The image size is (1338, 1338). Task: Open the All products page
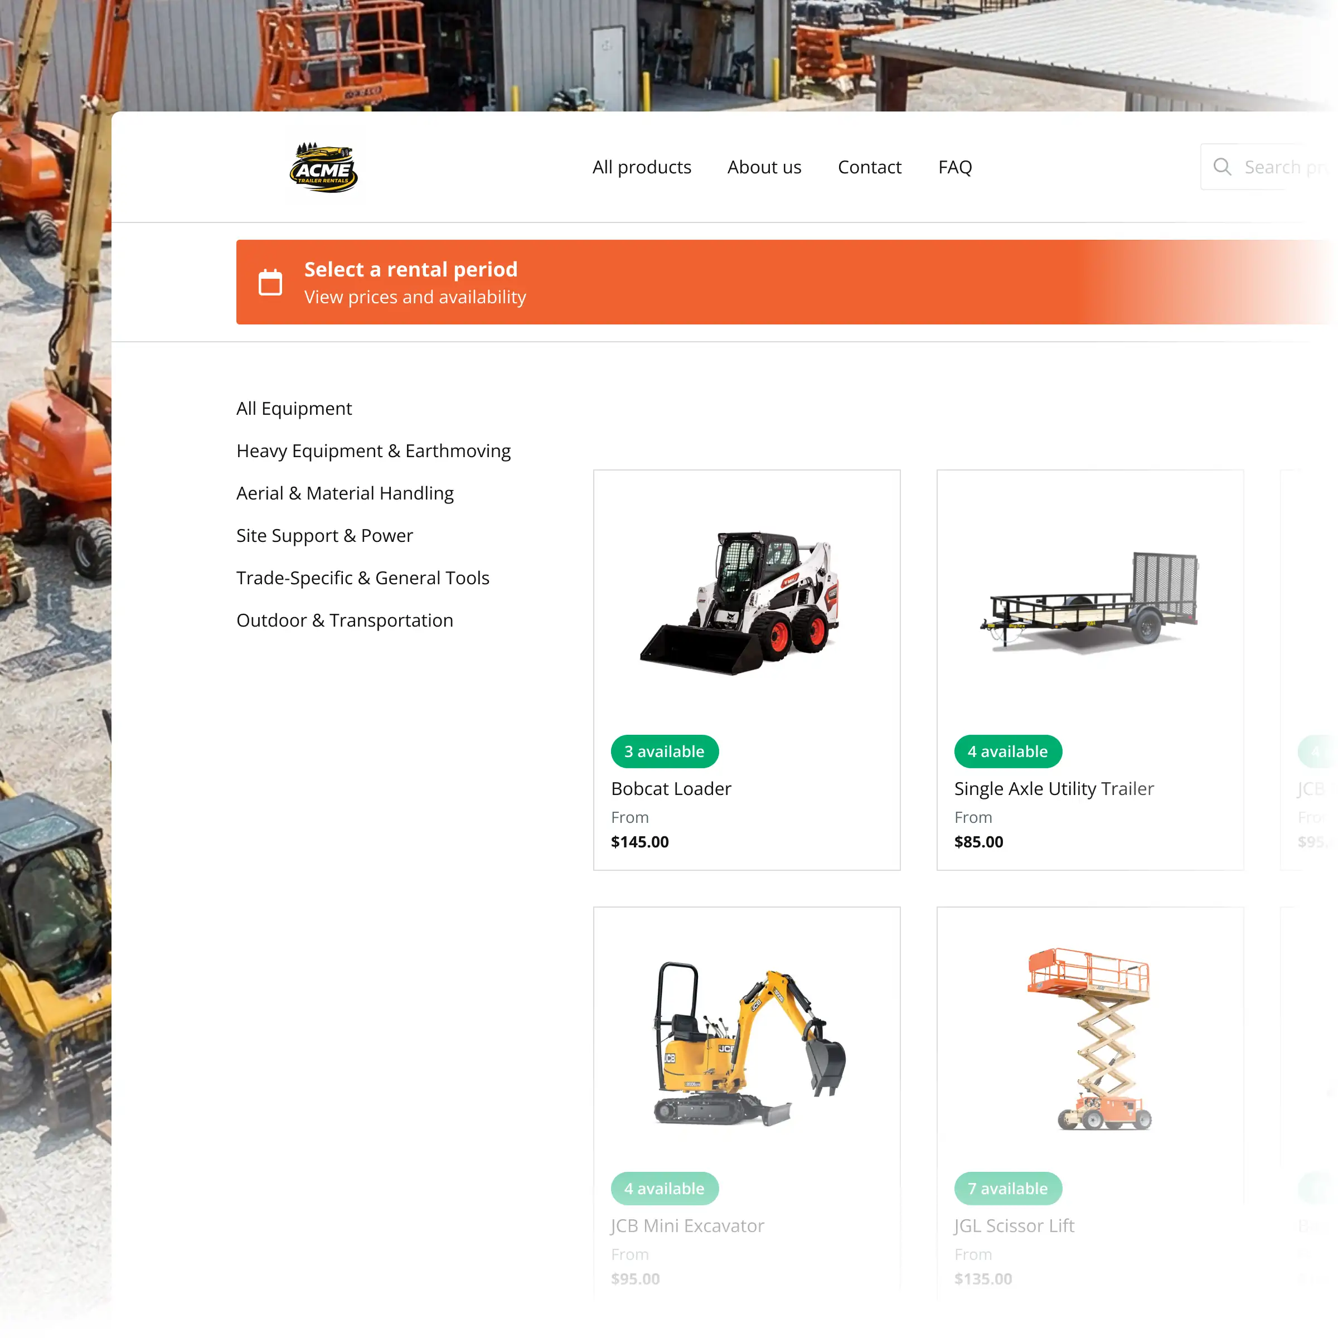pos(641,167)
